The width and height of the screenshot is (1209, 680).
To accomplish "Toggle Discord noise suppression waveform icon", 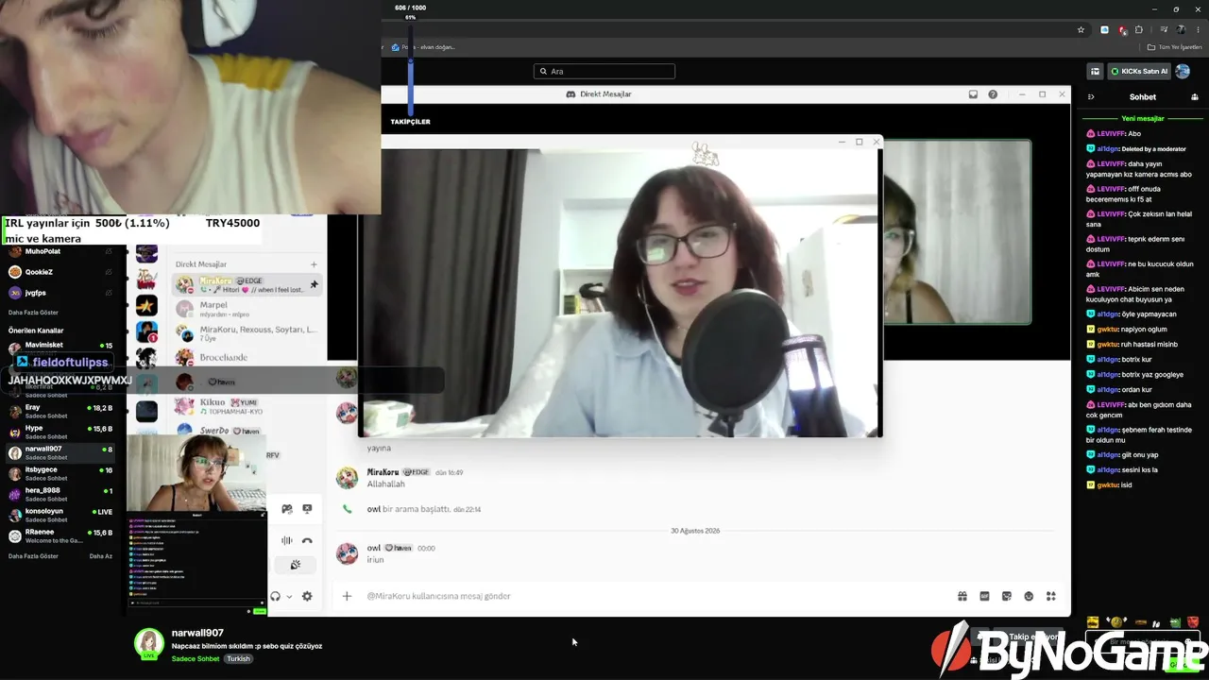I will pos(287,540).
